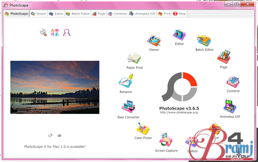Open the Help tab
258x162 pixels.
point(179,14)
